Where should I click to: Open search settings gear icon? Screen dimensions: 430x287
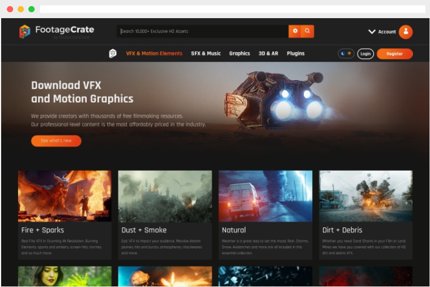pos(295,31)
